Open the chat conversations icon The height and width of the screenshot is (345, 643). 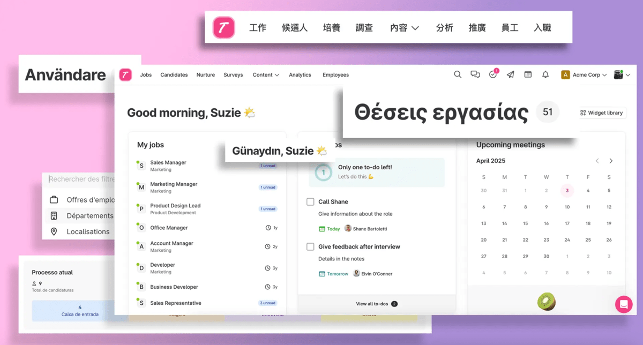475,75
